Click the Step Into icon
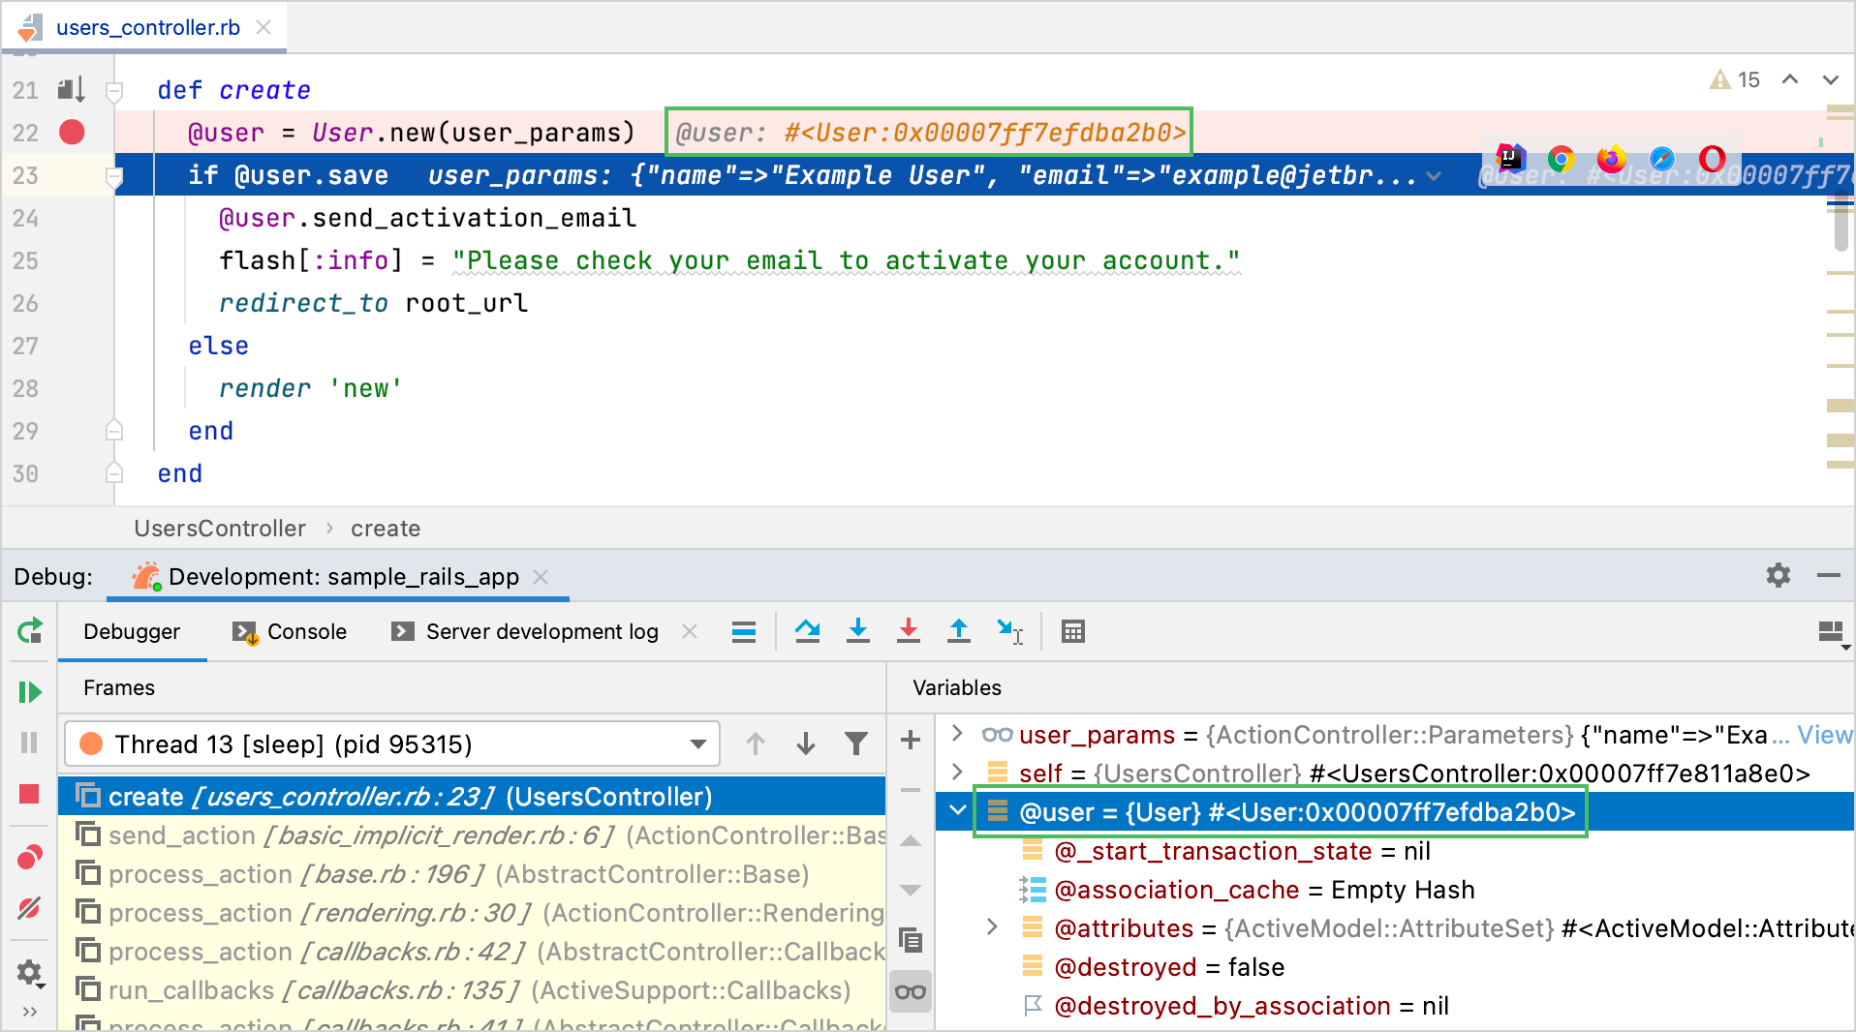 857,631
